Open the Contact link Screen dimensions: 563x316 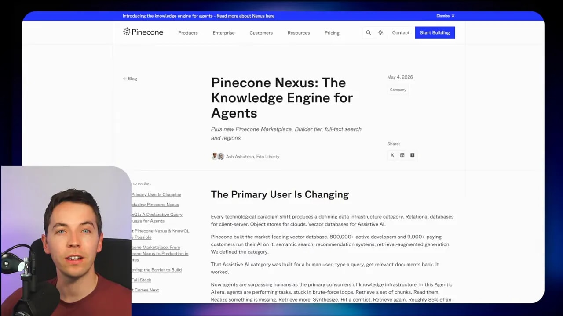[x=401, y=33]
